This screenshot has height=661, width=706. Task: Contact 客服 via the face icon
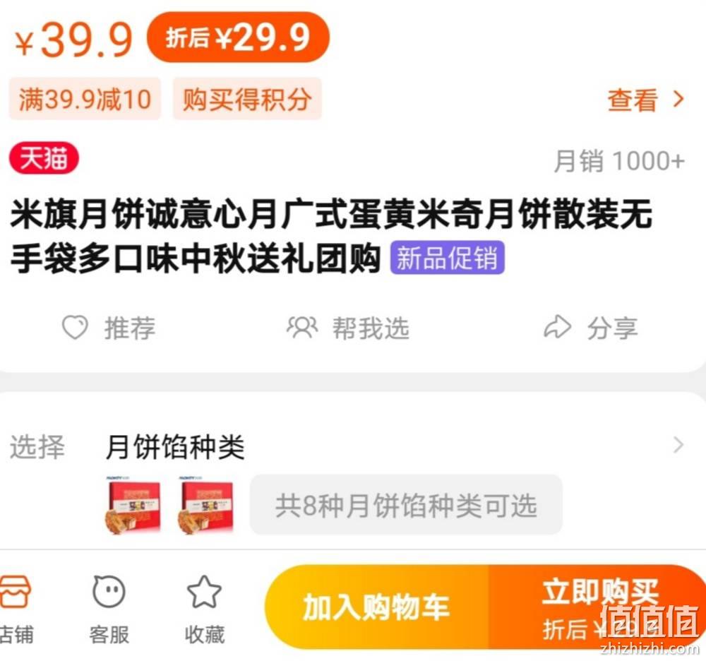[109, 591]
